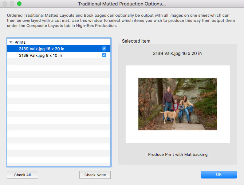Click an empty row in the prints list
The width and height of the screenshot is (244, 185).
pos(58,109)
